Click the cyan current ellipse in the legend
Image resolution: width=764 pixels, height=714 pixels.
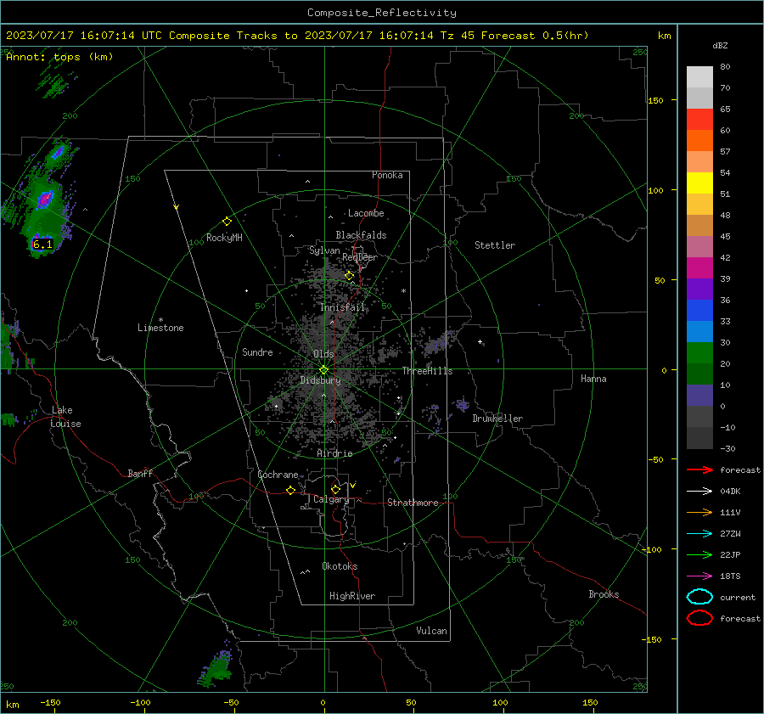pos(699,597)
